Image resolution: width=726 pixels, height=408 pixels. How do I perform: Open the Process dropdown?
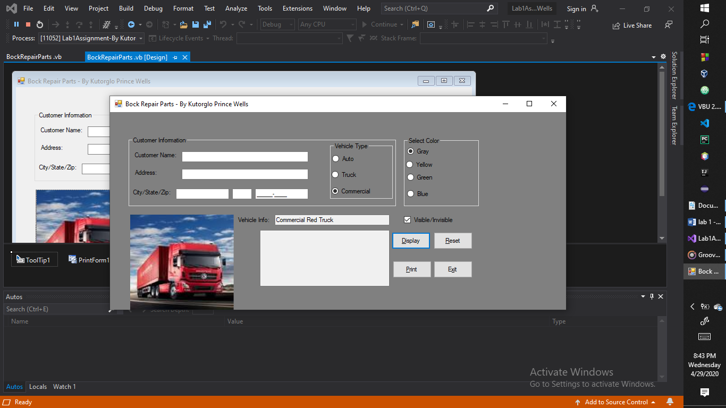tap(141, 38)
